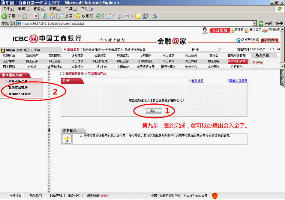
Task: Open the Mail button dropdown arrow
Action: 113,16
